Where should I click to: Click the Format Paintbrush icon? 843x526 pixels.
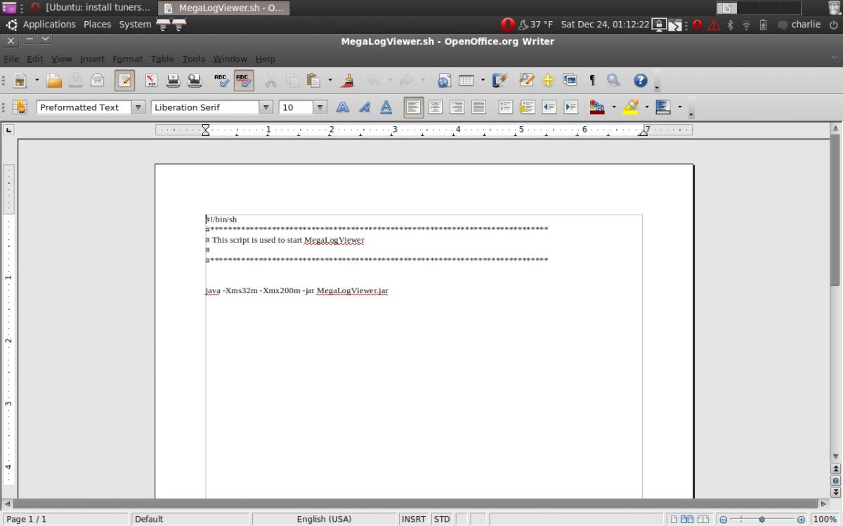click(347, 81)
